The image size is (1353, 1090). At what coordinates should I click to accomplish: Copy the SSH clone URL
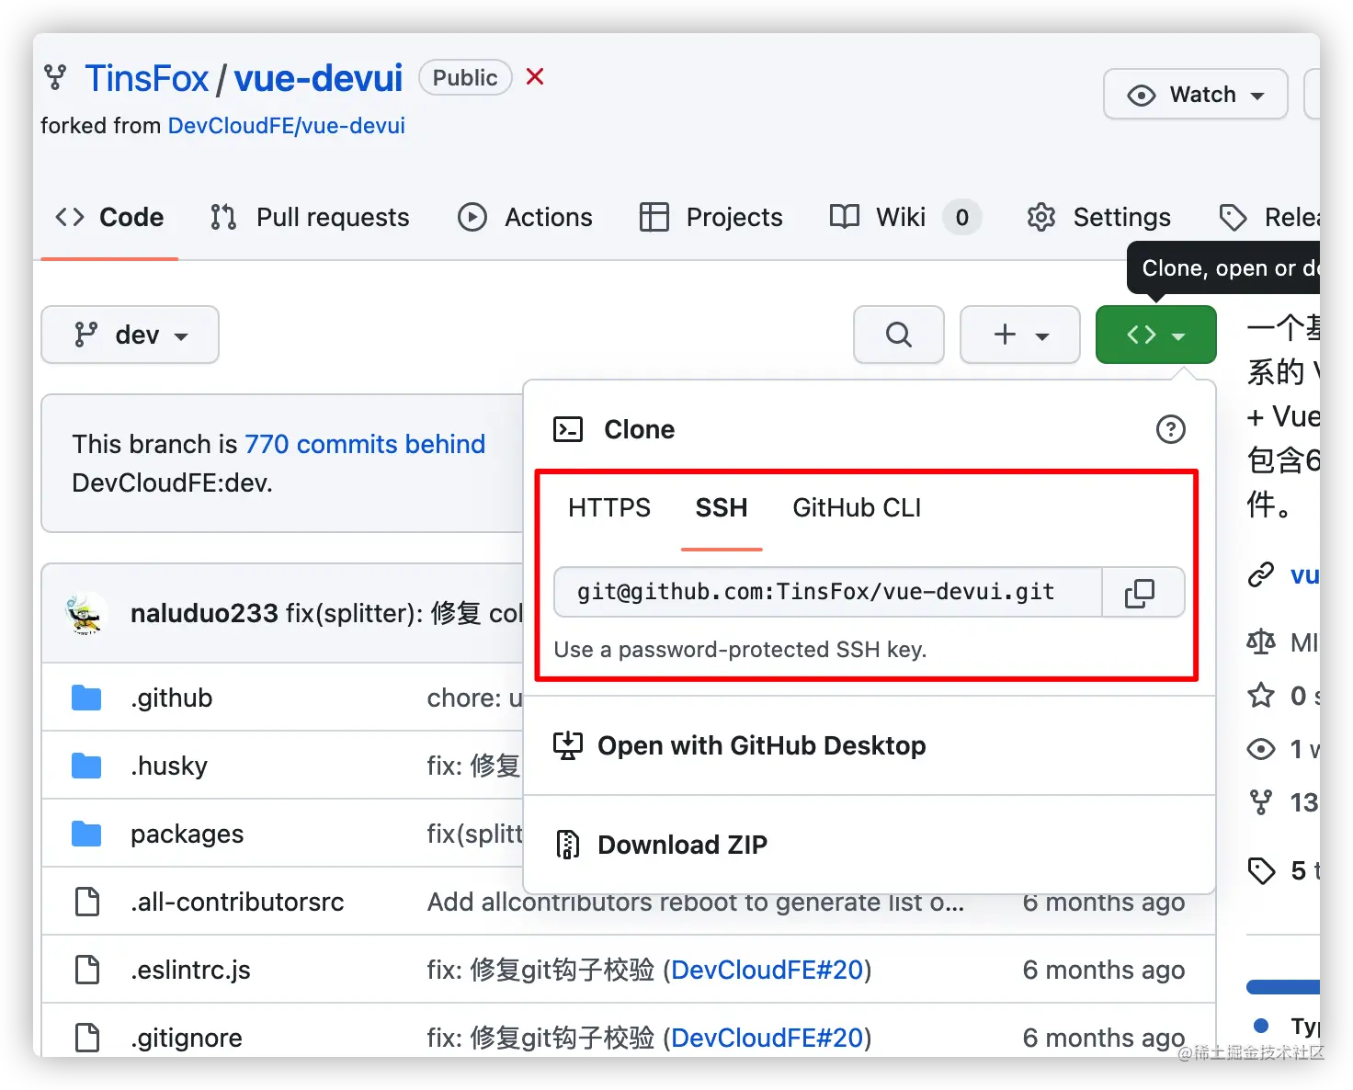click(1143, 593)
